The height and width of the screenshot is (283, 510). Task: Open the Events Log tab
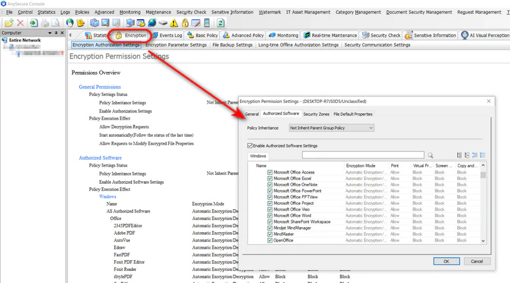(168, 36)
